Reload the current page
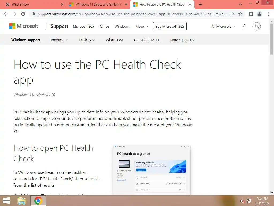The height and width of the screenshot is (206, 274). (x=23, y=14)
